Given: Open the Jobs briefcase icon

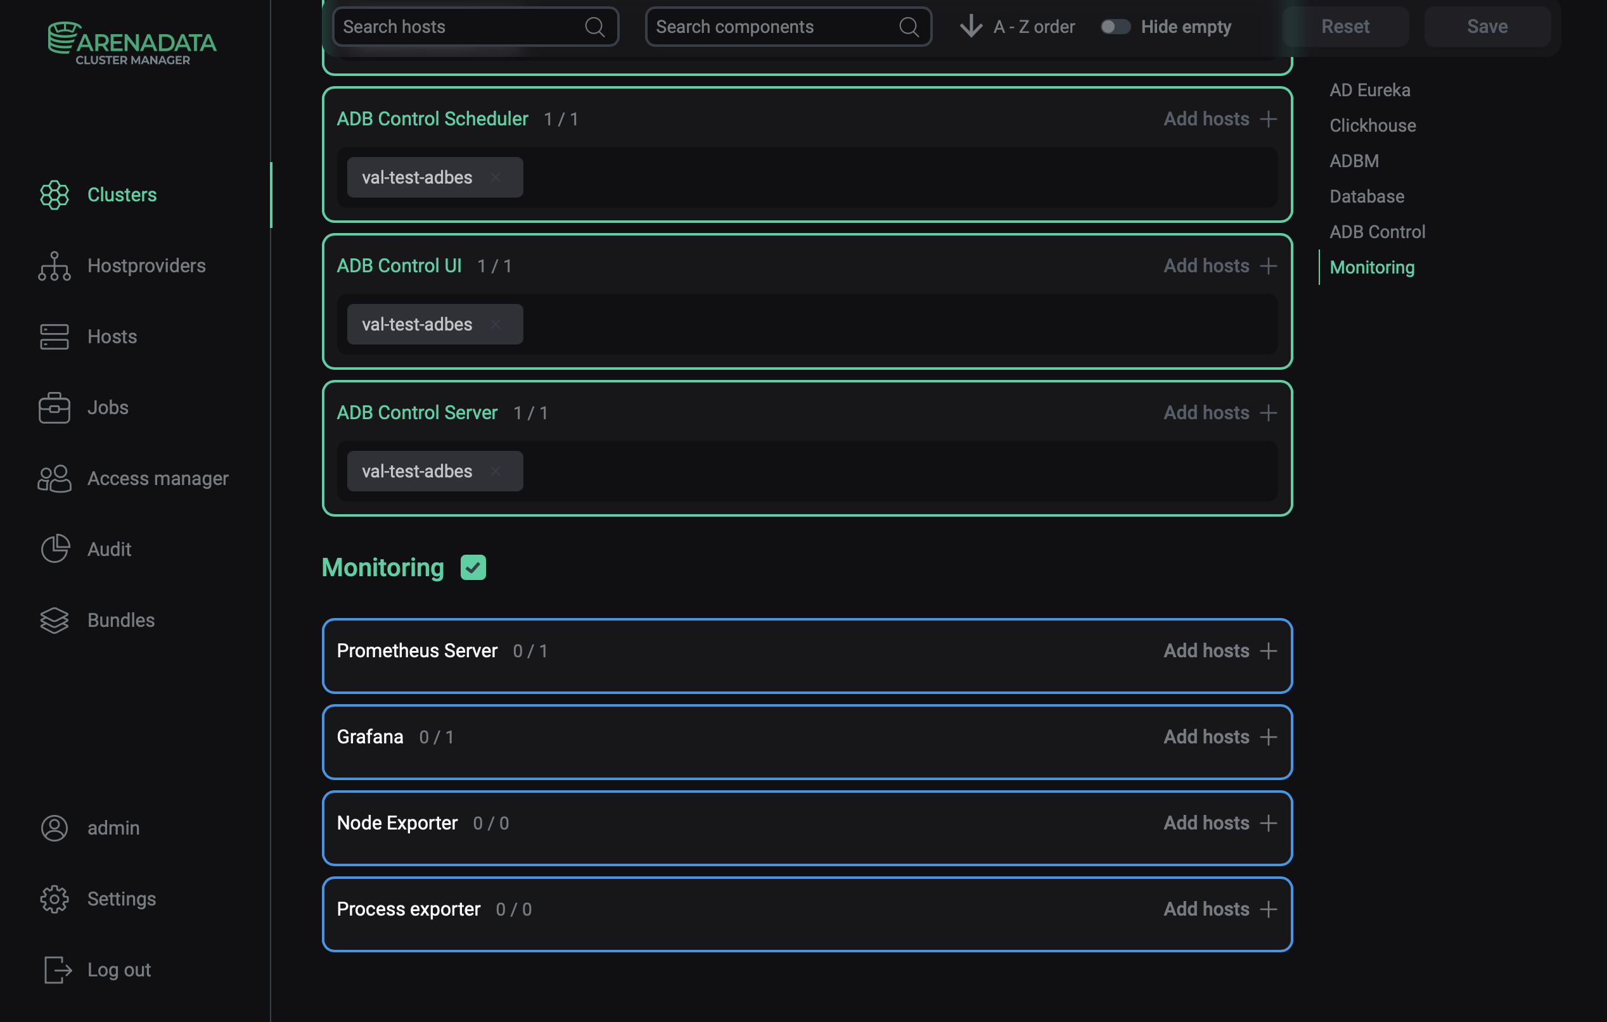Looking at the screenshot, I should 54,407.
